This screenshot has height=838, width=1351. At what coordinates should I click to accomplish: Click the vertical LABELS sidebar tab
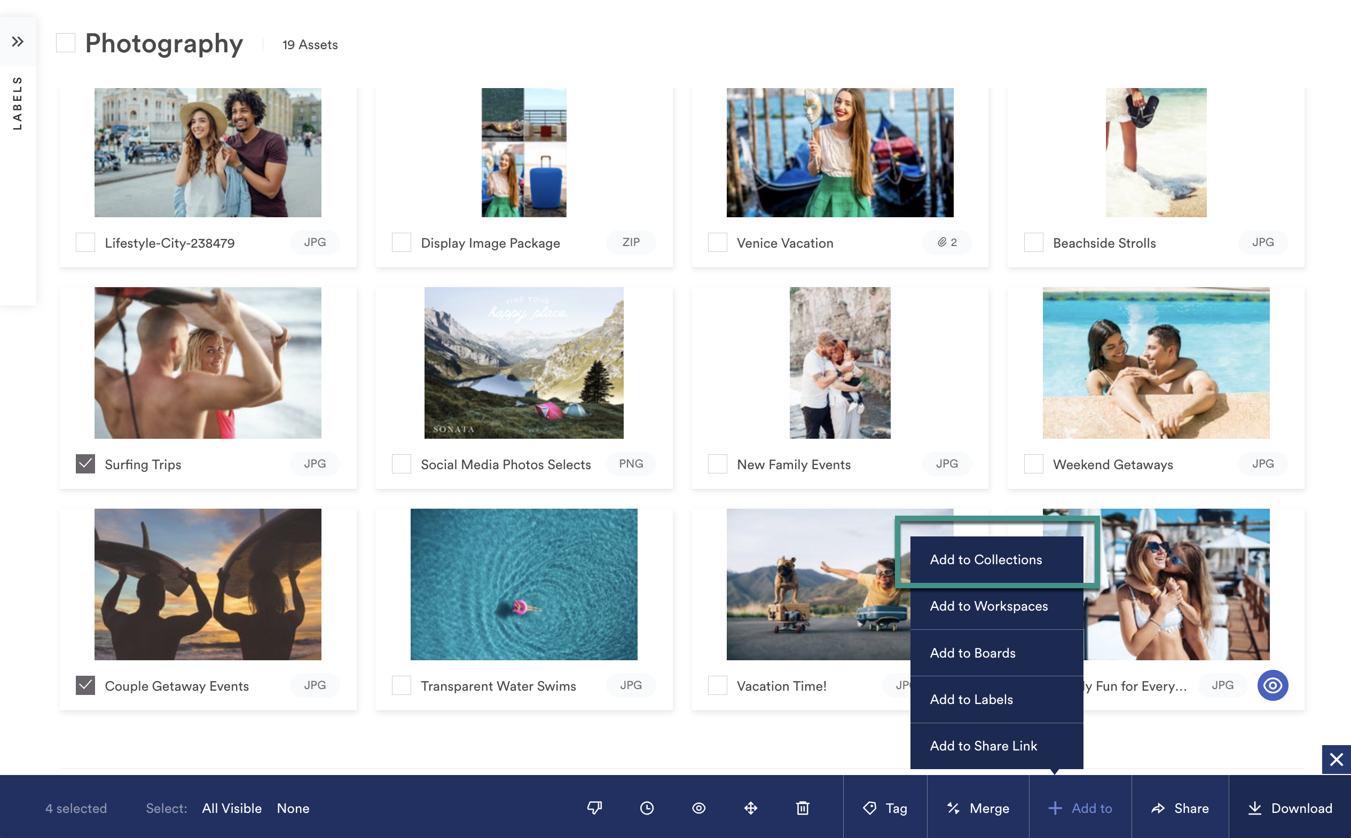18,103
